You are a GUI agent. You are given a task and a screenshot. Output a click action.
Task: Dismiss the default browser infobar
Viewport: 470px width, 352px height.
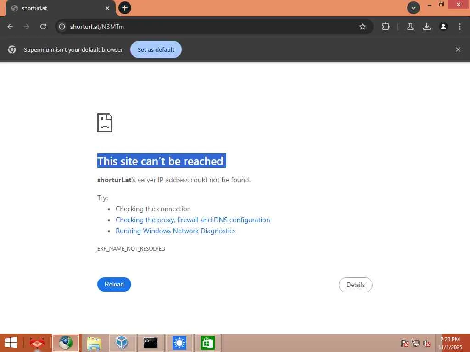[458, 49]
